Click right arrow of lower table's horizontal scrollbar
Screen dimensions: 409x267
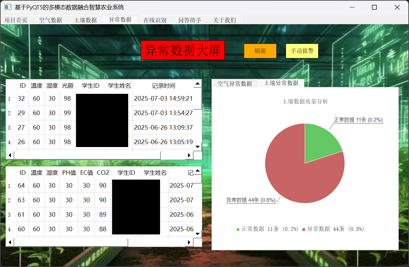point(189,242)
